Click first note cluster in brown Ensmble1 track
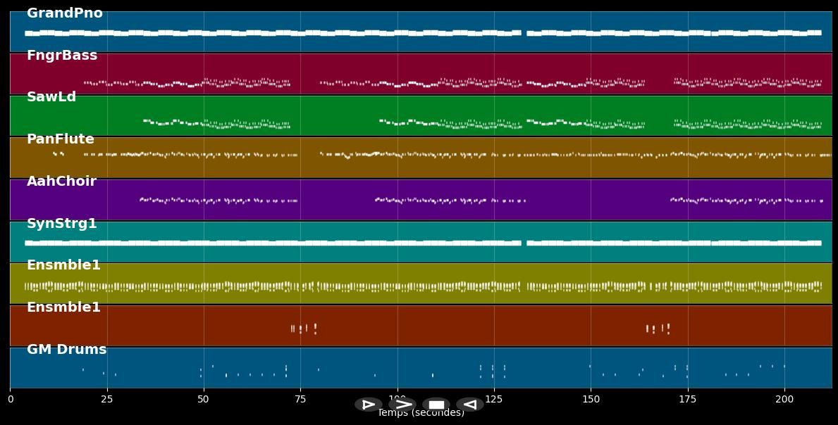The image size is (838, 425). pos(304,329)
